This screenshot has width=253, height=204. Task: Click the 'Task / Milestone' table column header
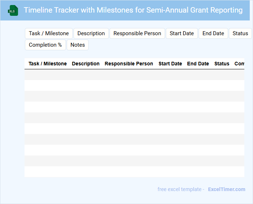48,64
